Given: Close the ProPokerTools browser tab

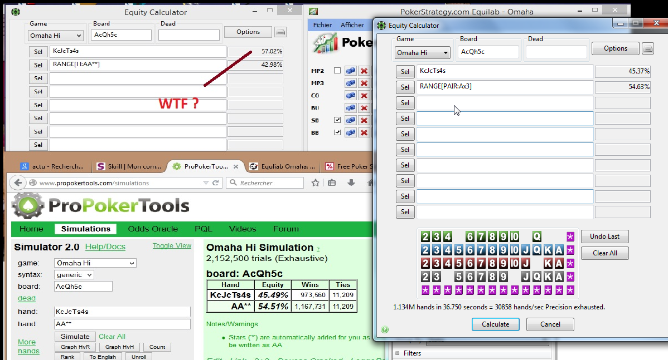Looking at the screenshot, I should (236, 166).
